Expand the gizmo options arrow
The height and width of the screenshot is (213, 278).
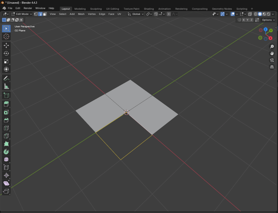227,14
